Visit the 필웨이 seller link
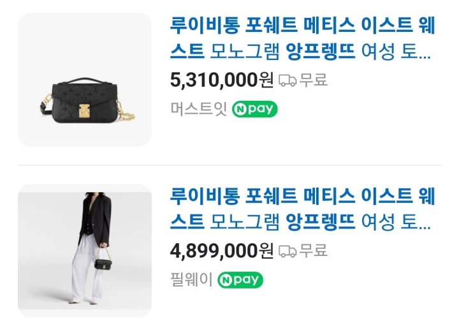Screen dimensions: 459x330 pyautogui.click(x=191, y=280)
